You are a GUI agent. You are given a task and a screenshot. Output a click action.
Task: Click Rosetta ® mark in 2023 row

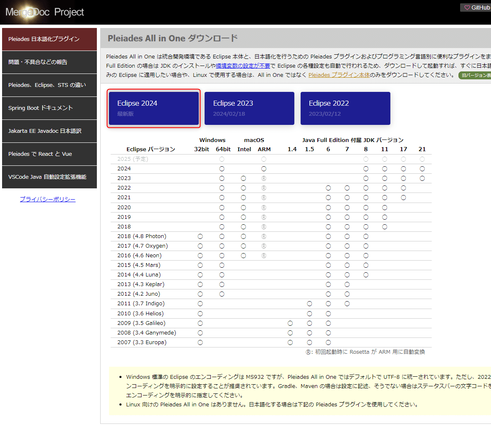pos(264,179)
